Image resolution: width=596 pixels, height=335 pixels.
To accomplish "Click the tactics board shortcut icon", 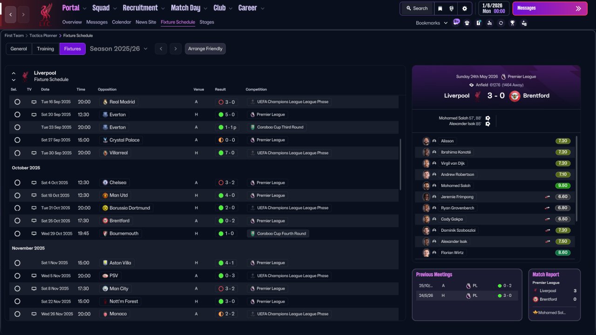I will click(478, 23).
